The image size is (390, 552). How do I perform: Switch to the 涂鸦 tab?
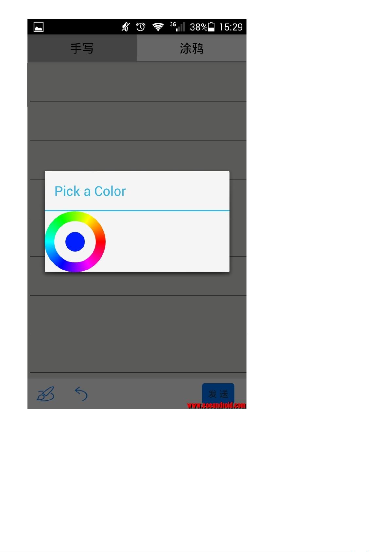(192, 48)
